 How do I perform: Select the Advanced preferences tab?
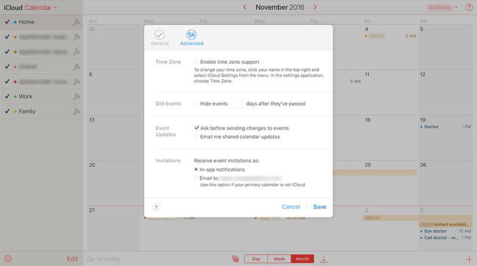191,38
